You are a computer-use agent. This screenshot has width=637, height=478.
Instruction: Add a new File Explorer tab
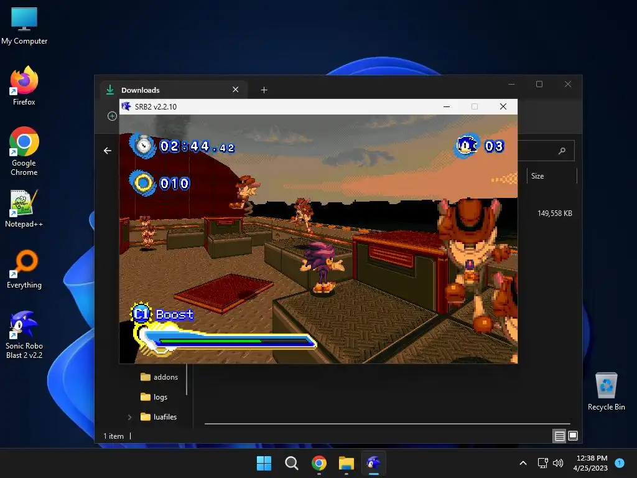[x=264, y=90]
